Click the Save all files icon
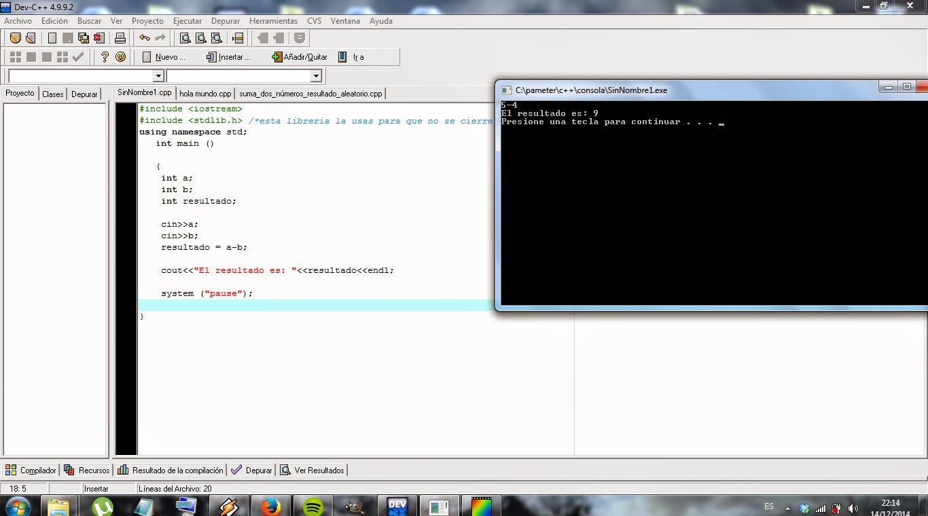Screen dimensions: 928x516 84,38
